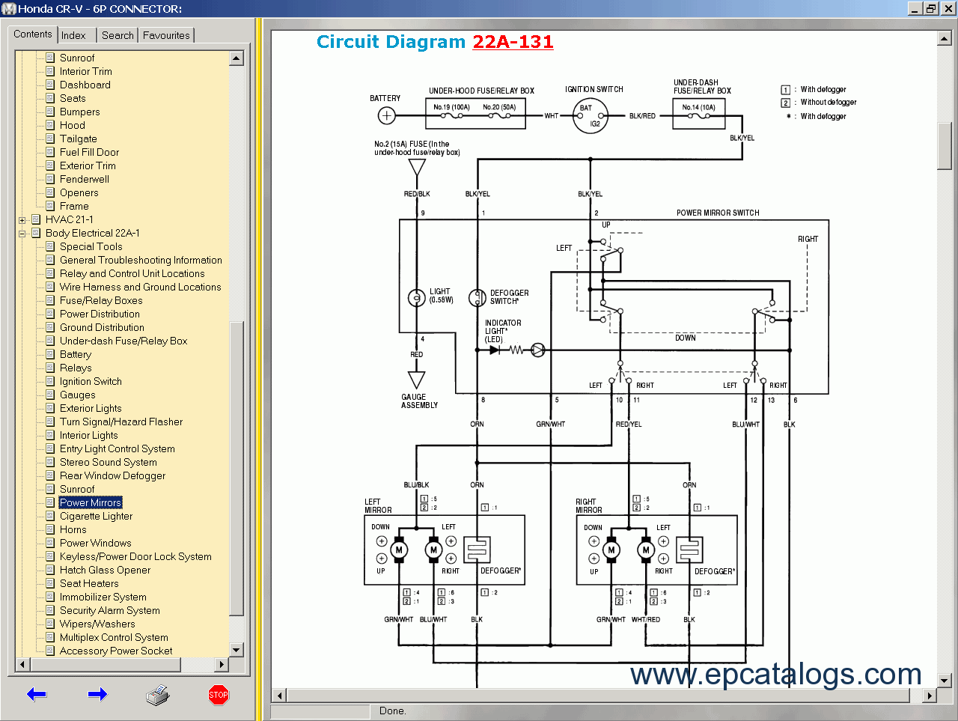Open the Favourites tab

pyautogui.click(x=166, y=35)
